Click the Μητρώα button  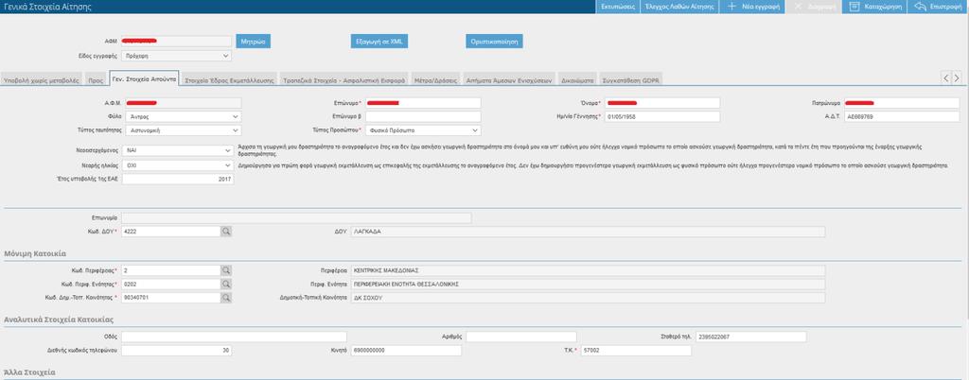[x=254, y=42]
